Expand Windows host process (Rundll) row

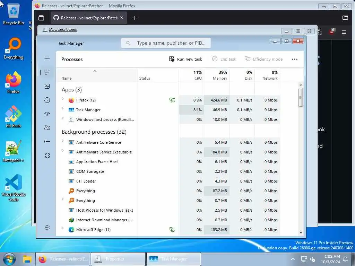pos(63,118)
